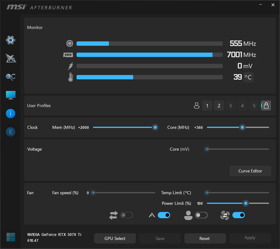Click the user-defined fan person icon

[188, 215]
